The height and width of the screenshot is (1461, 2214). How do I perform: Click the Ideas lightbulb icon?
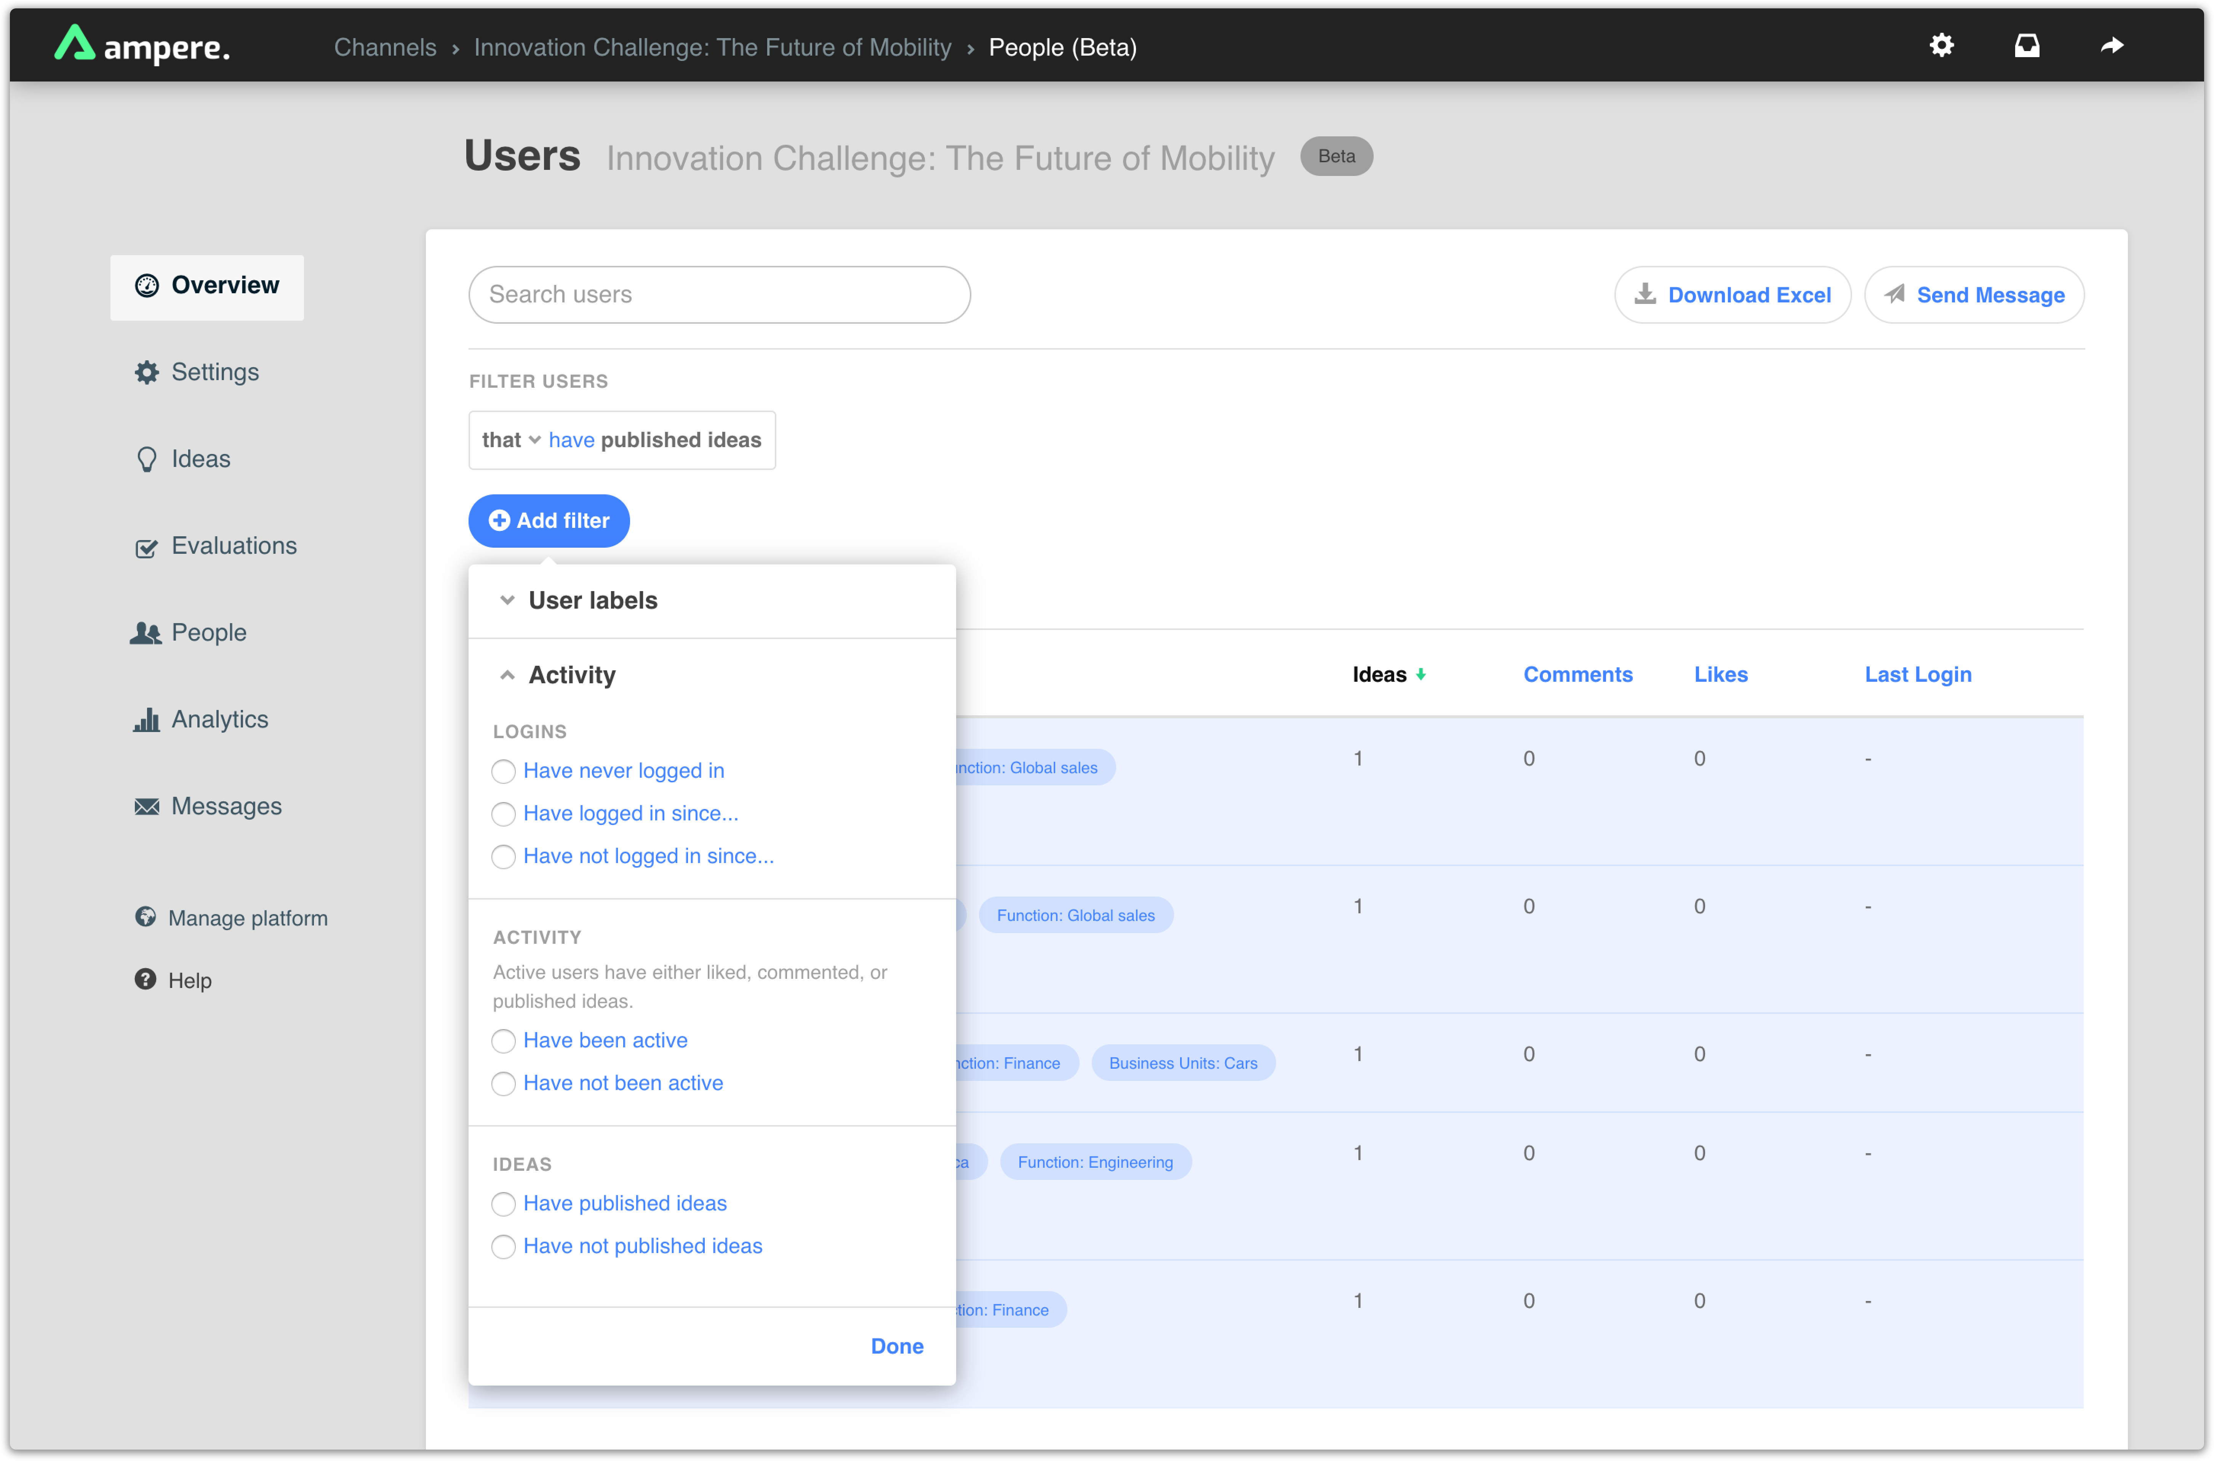146,459
